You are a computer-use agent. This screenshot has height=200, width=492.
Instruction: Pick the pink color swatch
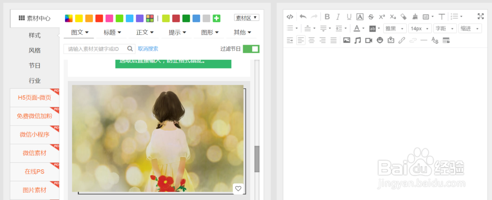point(109,18)
